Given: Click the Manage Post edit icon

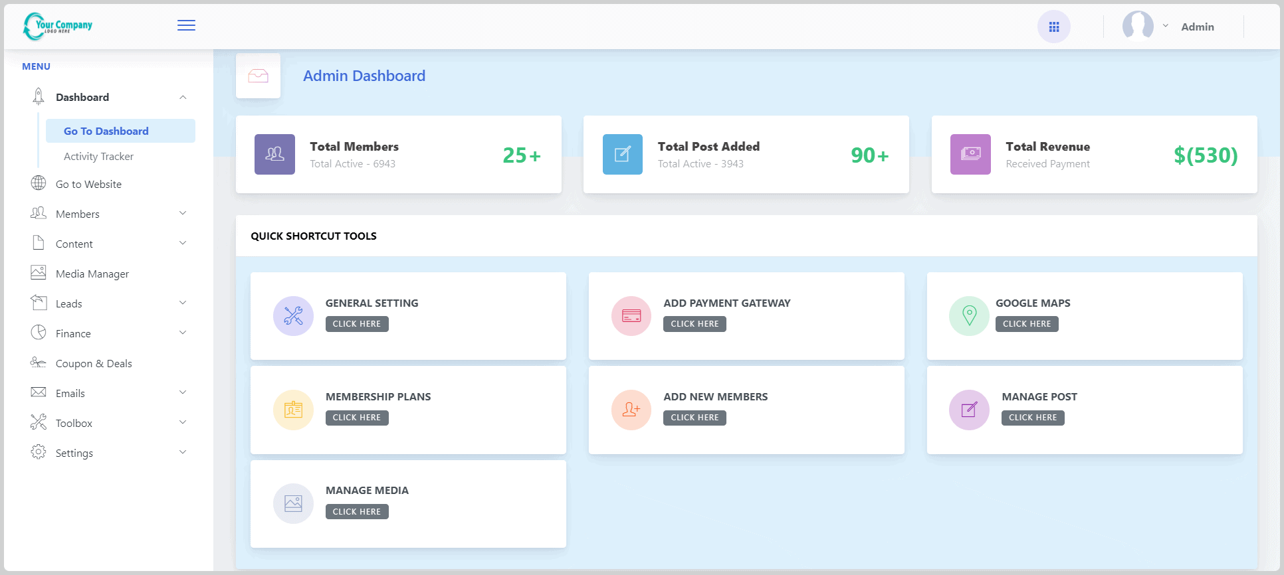Looking at the screenshot, I should [x=969, y=410].
